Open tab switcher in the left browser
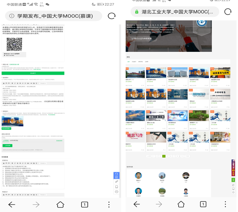The width and height of the screenshot is (238, 212). 85,204
